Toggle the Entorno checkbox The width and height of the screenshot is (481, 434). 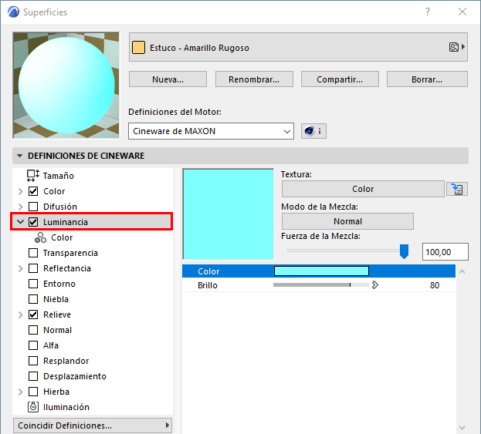(33, 284)
